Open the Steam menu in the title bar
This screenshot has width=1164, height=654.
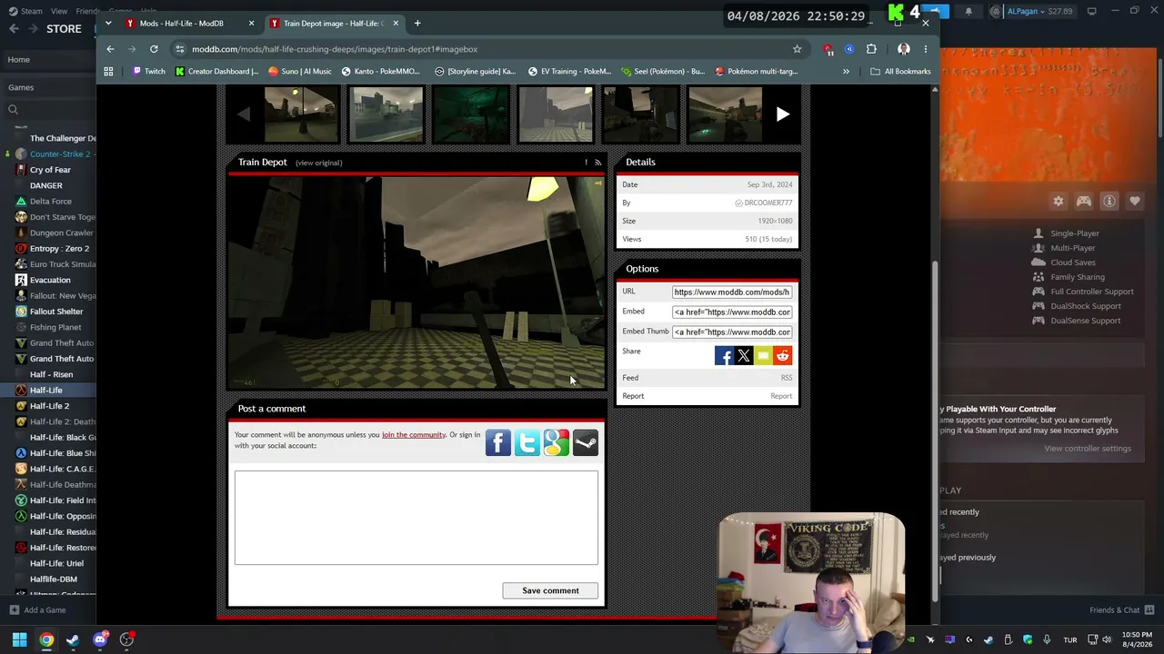tap(32, 11)
